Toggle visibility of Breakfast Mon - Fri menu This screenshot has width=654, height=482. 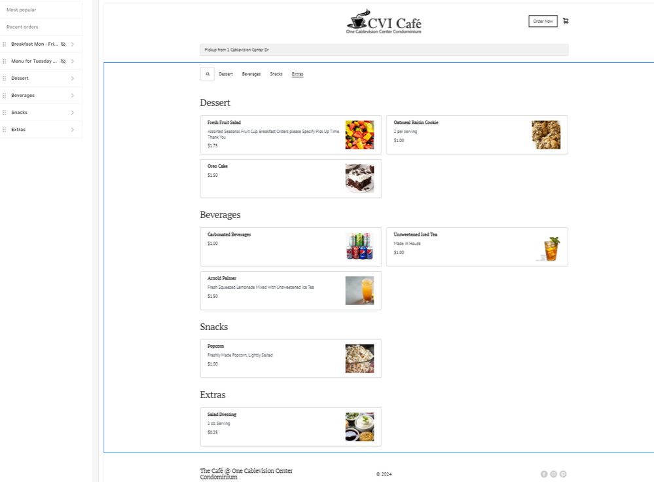tap(64, 44)
